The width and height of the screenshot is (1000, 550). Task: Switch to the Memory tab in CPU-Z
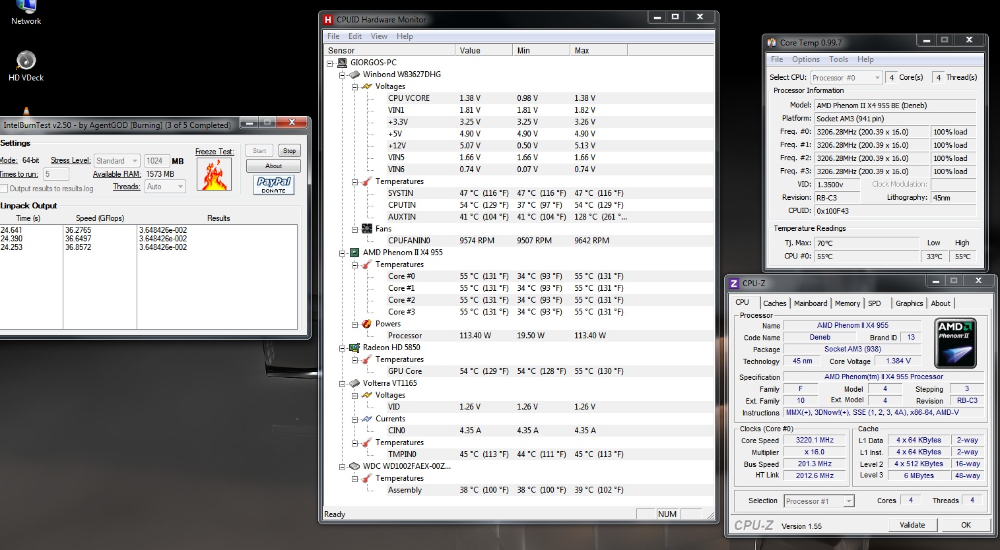pyautogui.click(x=848, y=303)
